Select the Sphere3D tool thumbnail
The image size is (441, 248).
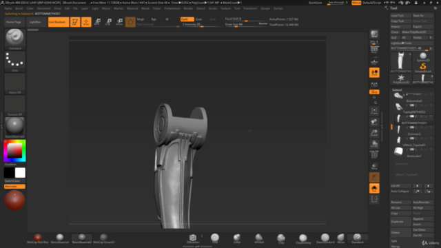(x=422, y=57)
